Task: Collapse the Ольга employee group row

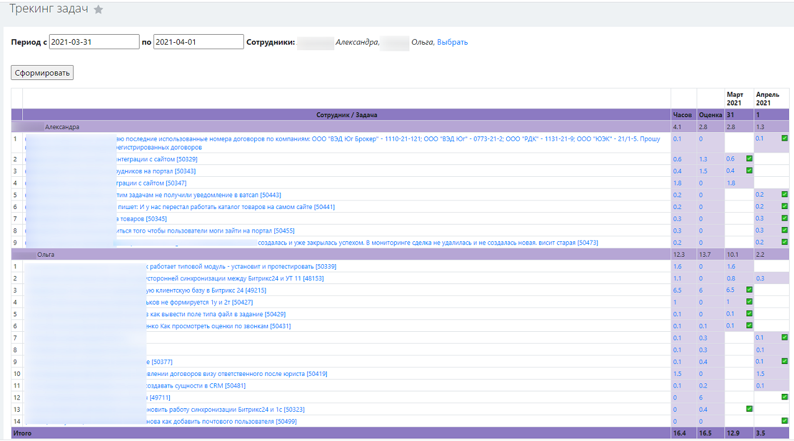Action: tap(46, 254)
